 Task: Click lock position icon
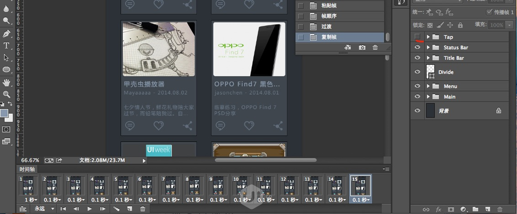point(450,25)
